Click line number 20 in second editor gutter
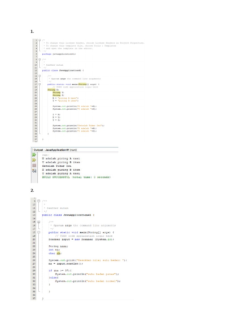This screenshot has width=252, height=336. click(x=34, y=240)
